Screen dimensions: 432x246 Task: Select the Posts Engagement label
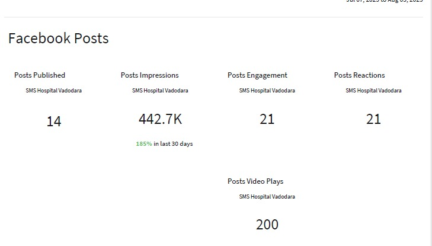(x=257, y=75)
